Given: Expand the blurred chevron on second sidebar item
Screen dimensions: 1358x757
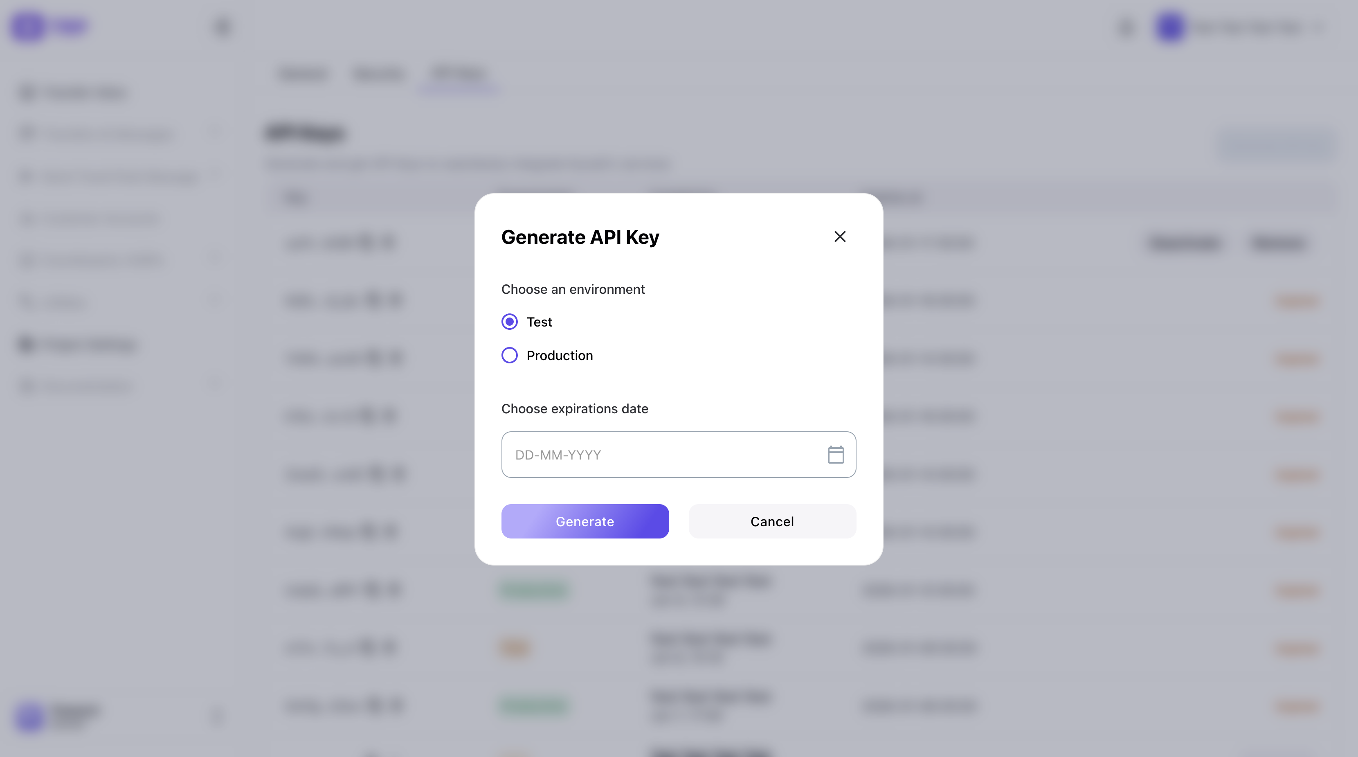Looking at the screenshot, I should pyautogui.click(x=215, y=134).
